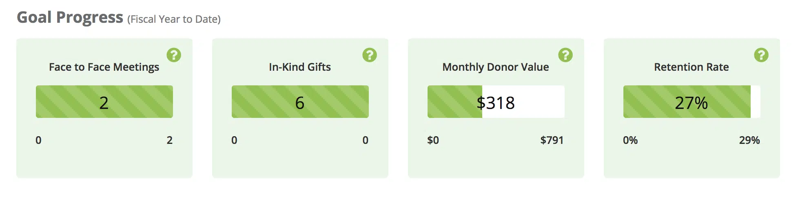The width and height of the screenshot is (798, 200).
Task: Click the 0% minimum retention label
Action: 630,140
